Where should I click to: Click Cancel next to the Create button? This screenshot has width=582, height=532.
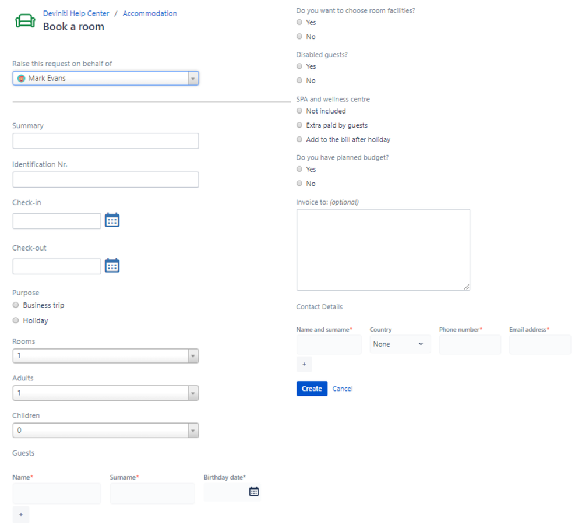coord(343,388)
